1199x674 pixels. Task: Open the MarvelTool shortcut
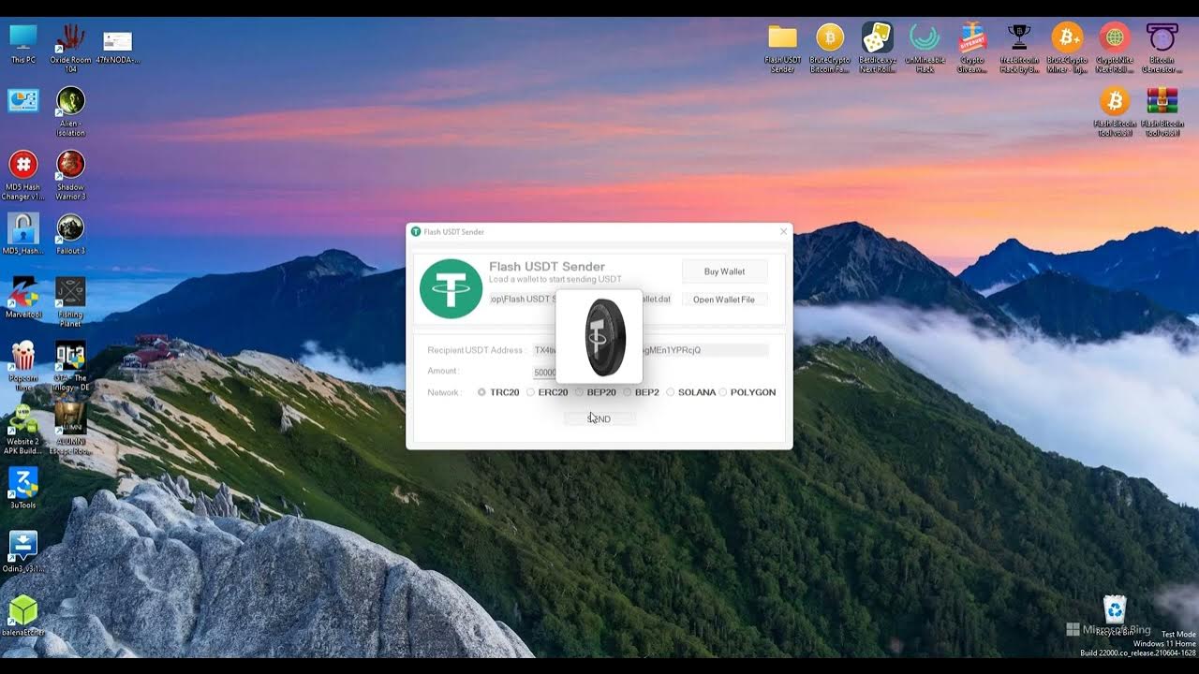[23, 298]
